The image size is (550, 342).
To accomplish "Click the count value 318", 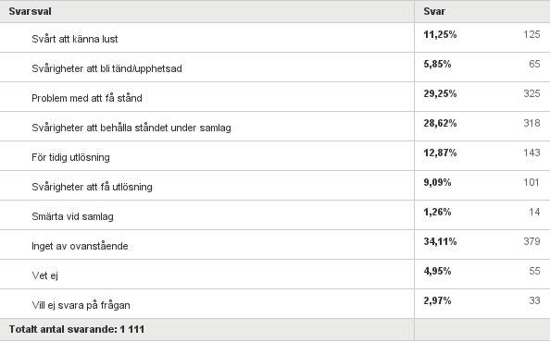I will (x=531, y=123).
